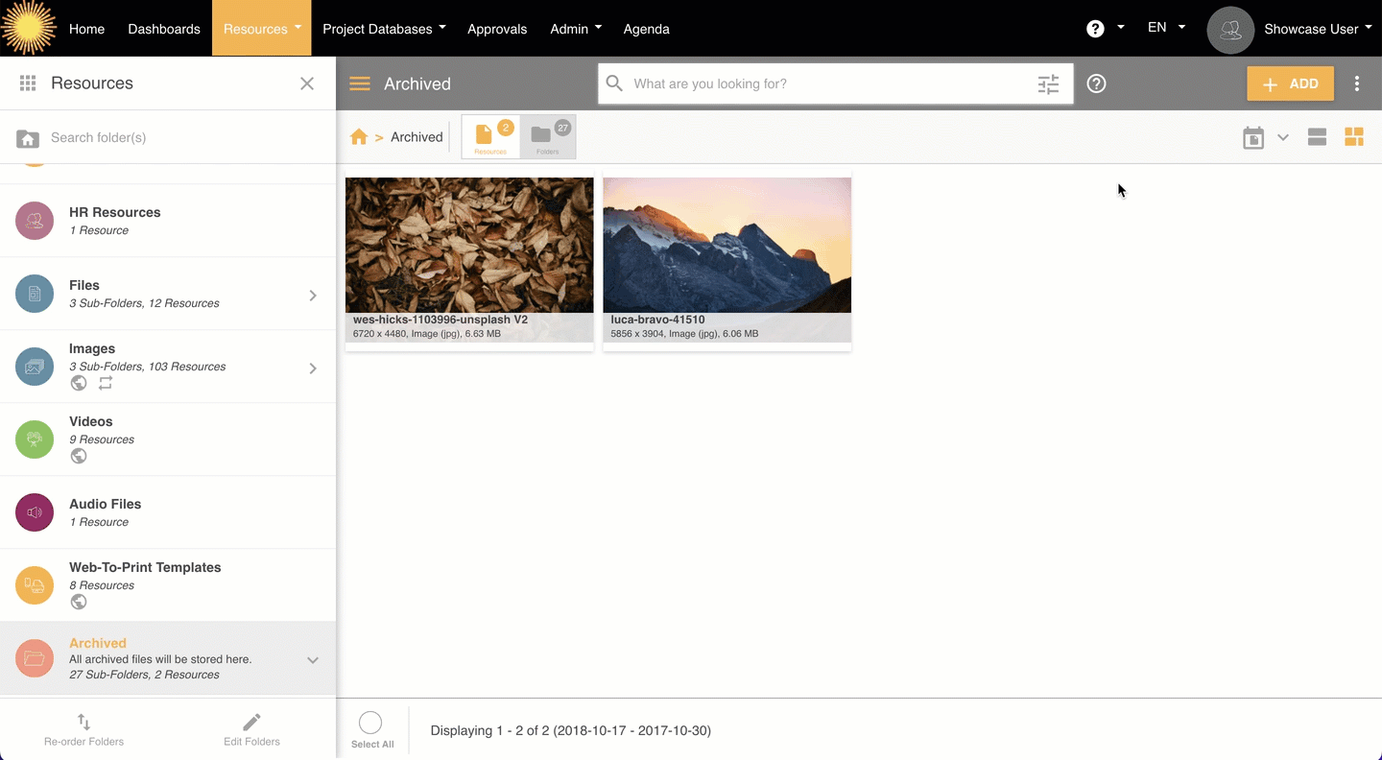The height and width of the screenshot is (760, 1382).
Task: Show the Folders view with 27 items
Action: coord(548,137)
